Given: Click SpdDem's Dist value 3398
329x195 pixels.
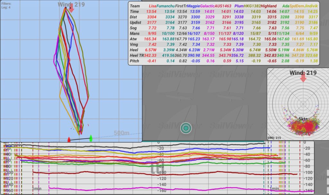Looking at the screenshot, I should 299,17.
